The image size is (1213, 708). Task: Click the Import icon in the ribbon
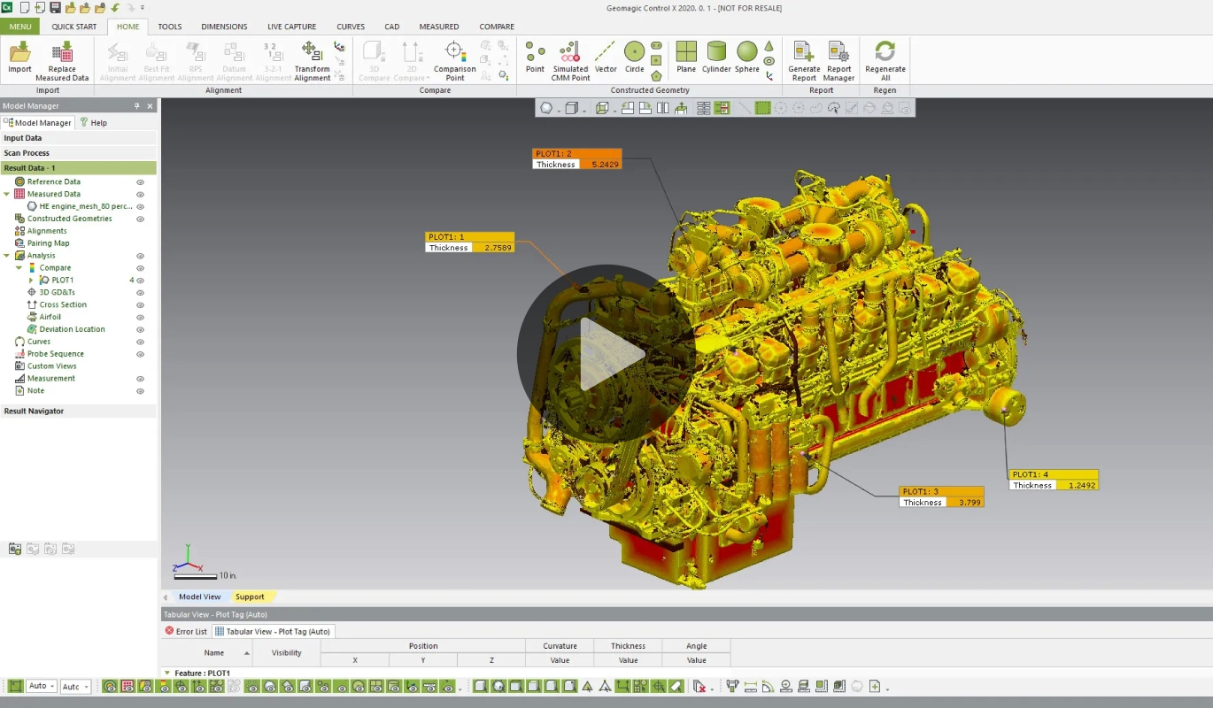pos(19,58)
